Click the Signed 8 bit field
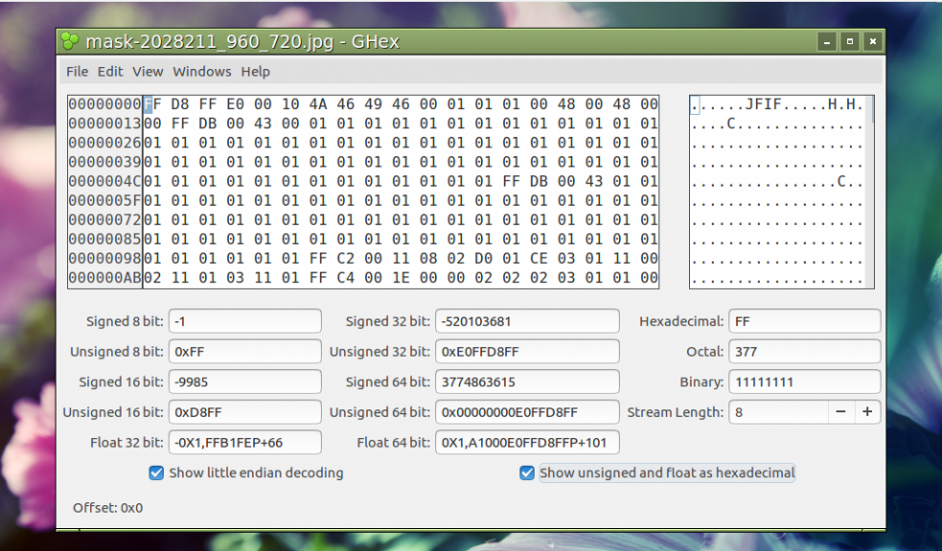942x551 pixels. click(245, 320)
